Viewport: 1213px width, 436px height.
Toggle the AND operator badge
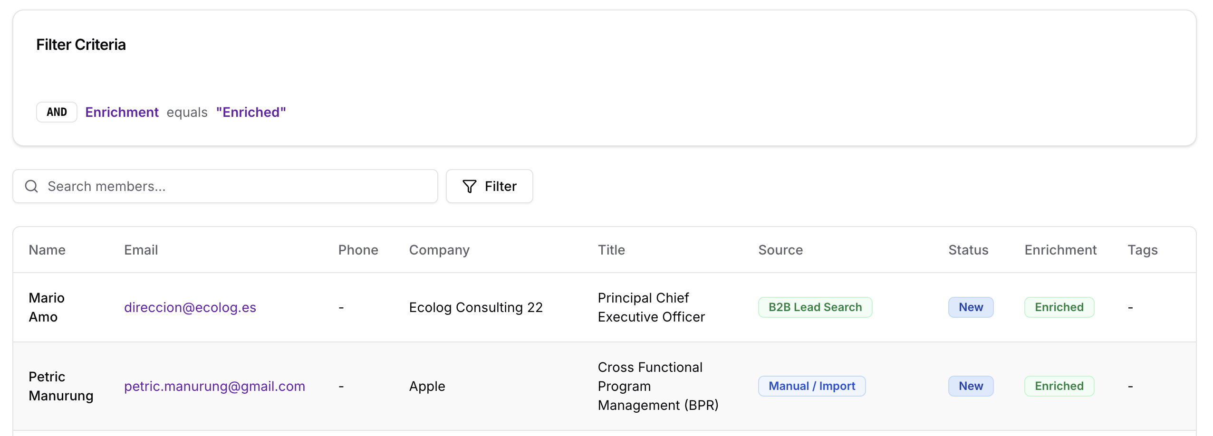coord(57,112)
